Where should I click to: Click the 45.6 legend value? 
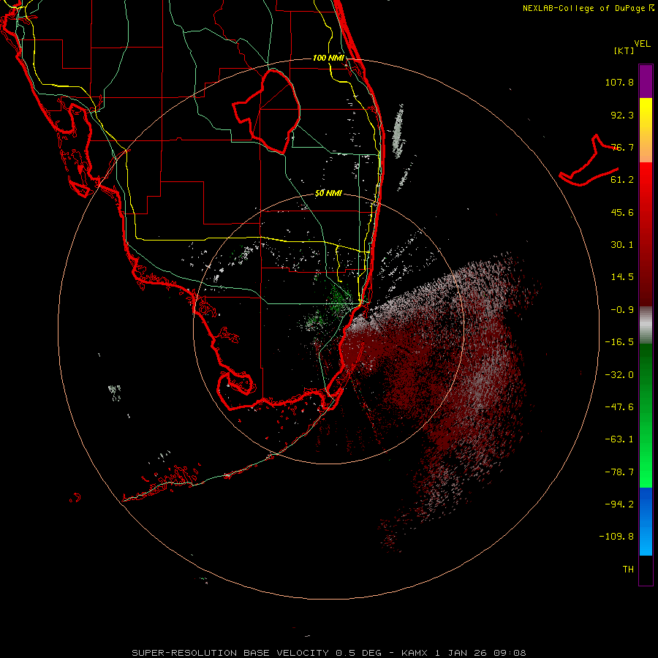pyautogui.click(x=622, y=212)
